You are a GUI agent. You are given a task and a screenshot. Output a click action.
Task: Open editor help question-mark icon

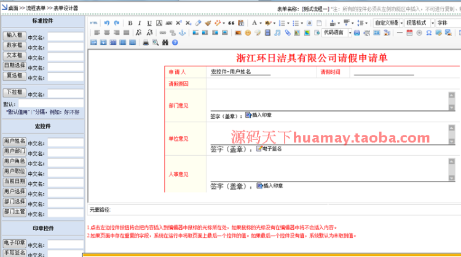(x=175, y=42)
